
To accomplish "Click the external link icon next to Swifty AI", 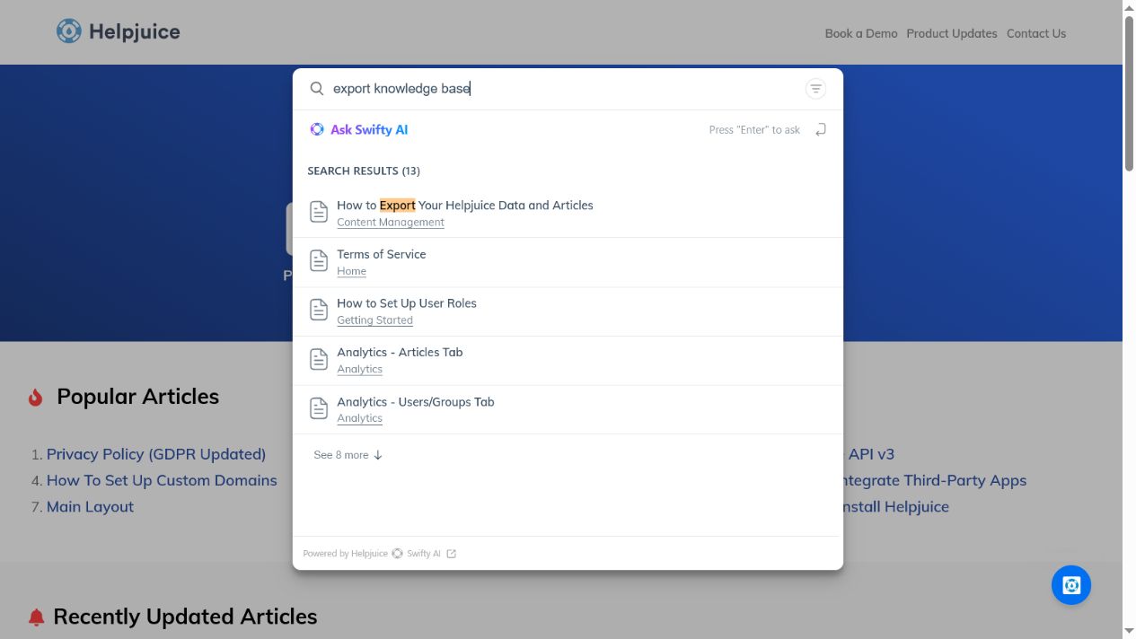I will 452,554.
